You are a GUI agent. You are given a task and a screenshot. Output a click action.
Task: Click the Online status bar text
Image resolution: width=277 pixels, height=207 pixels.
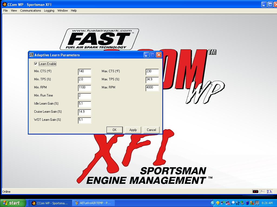click(6, 192)
